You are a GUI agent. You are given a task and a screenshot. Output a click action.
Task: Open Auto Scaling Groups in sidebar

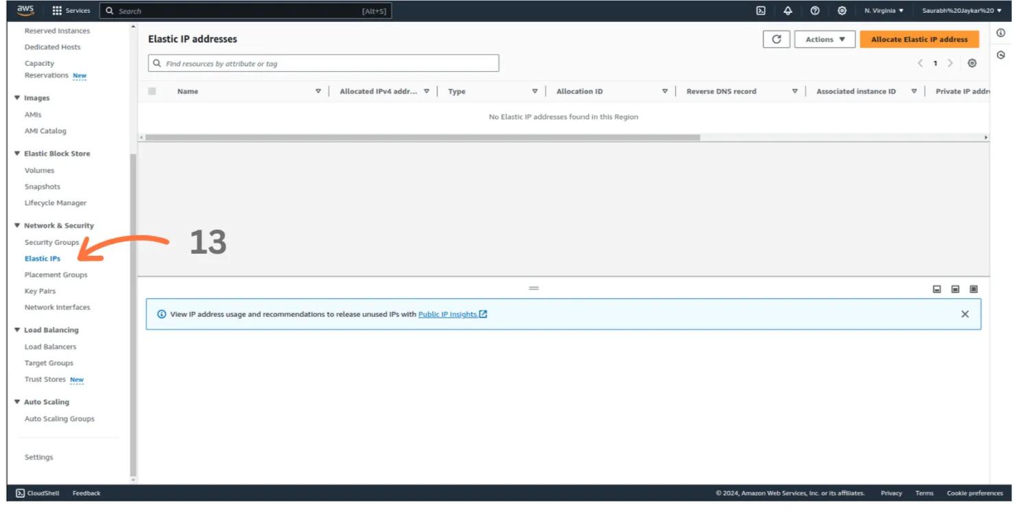click(59, 419)
